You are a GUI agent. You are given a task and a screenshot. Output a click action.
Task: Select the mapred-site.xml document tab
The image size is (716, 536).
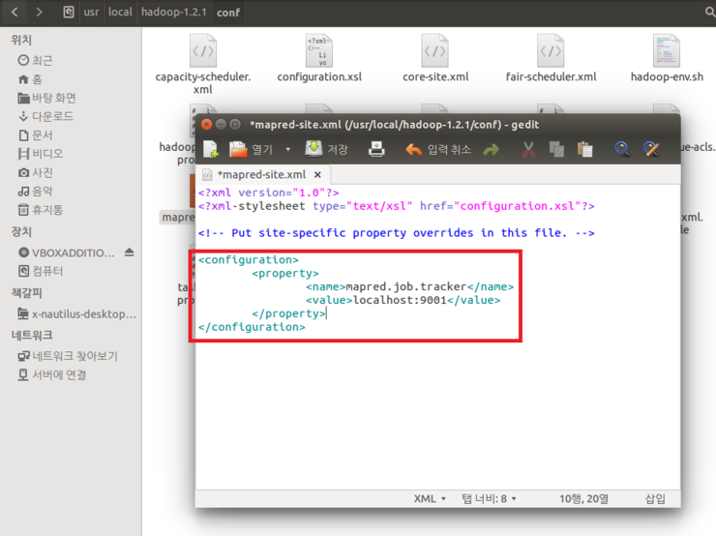[259, 175]
